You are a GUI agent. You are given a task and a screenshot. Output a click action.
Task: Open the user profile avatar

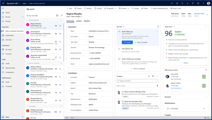tap(209, 3)
